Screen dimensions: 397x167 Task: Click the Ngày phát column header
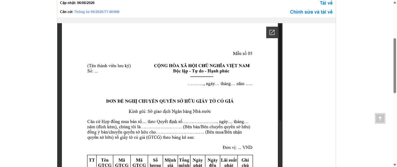[198, 161]
